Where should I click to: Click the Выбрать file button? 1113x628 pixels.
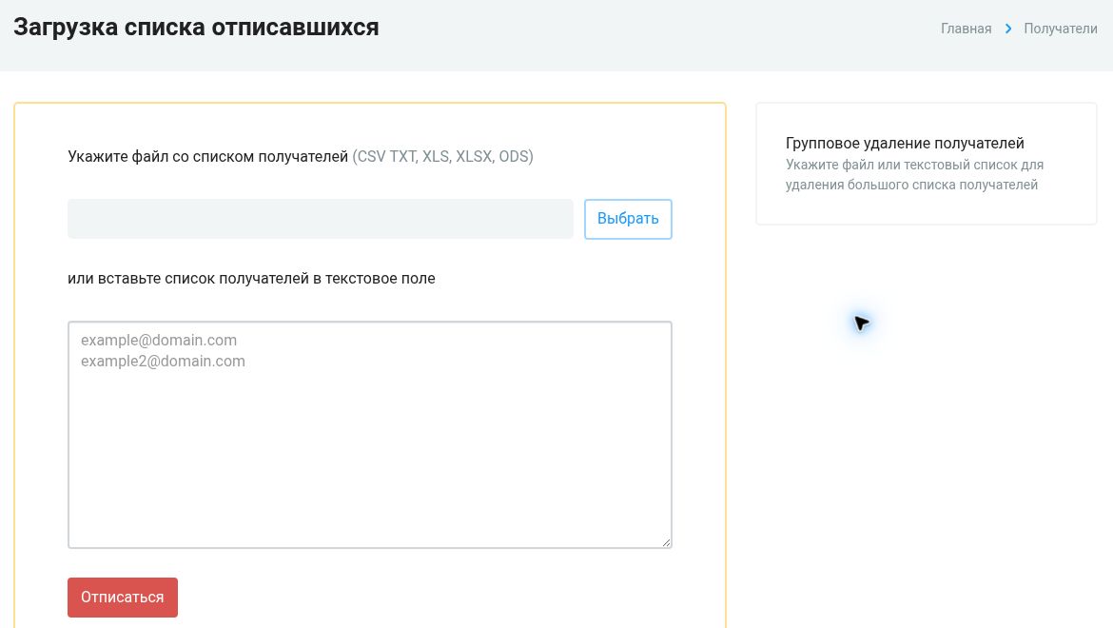pyautogui.click(x=628, y=219)
